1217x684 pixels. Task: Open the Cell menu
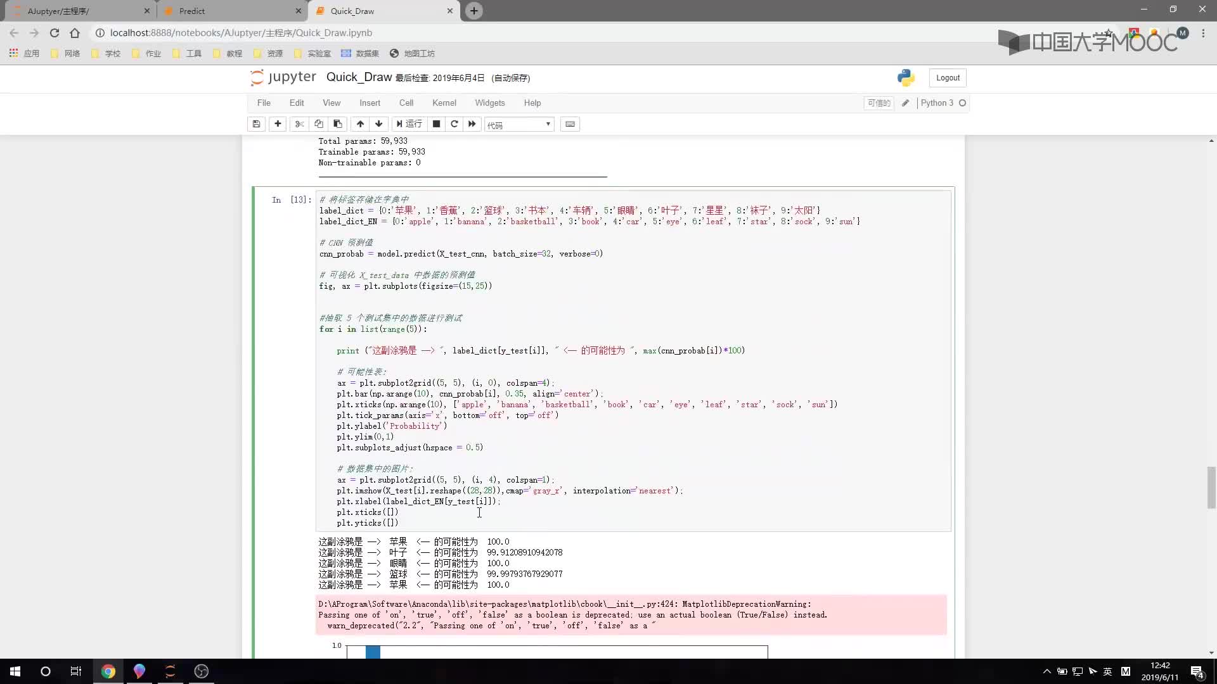coord(406,103)
